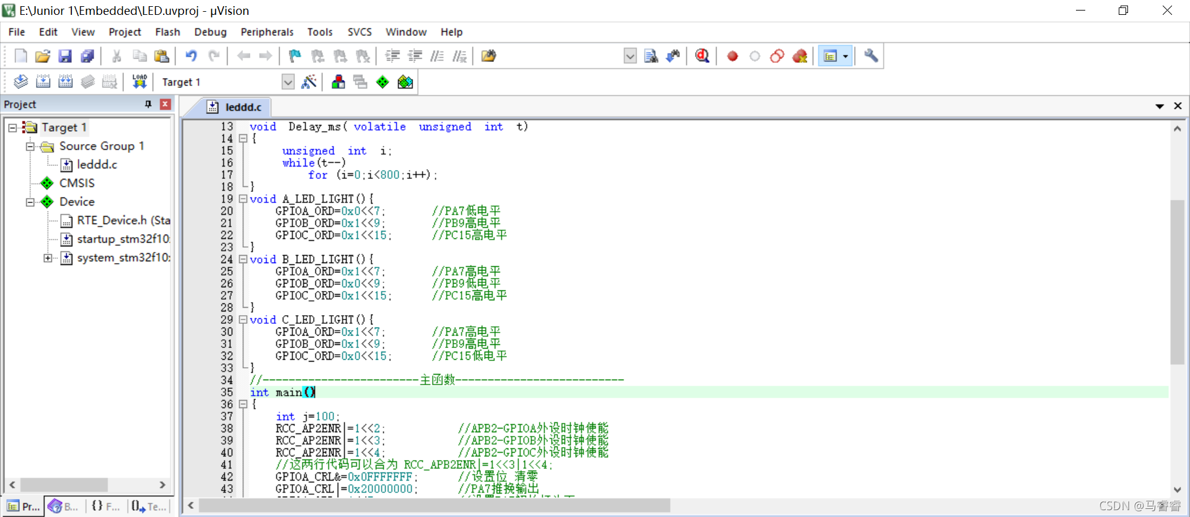Rebuild all target files icon
The image size is (1190, 517).
tap(66, 82)
